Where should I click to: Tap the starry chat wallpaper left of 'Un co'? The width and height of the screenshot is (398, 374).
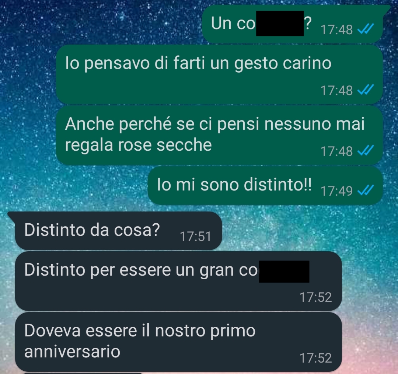[102, 23]
